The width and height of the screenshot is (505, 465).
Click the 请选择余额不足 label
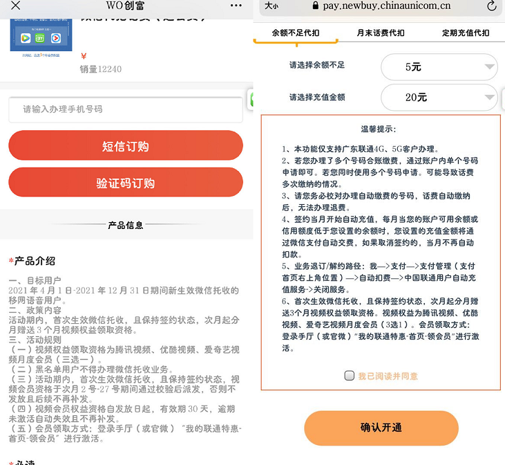[x=317, y=65]
